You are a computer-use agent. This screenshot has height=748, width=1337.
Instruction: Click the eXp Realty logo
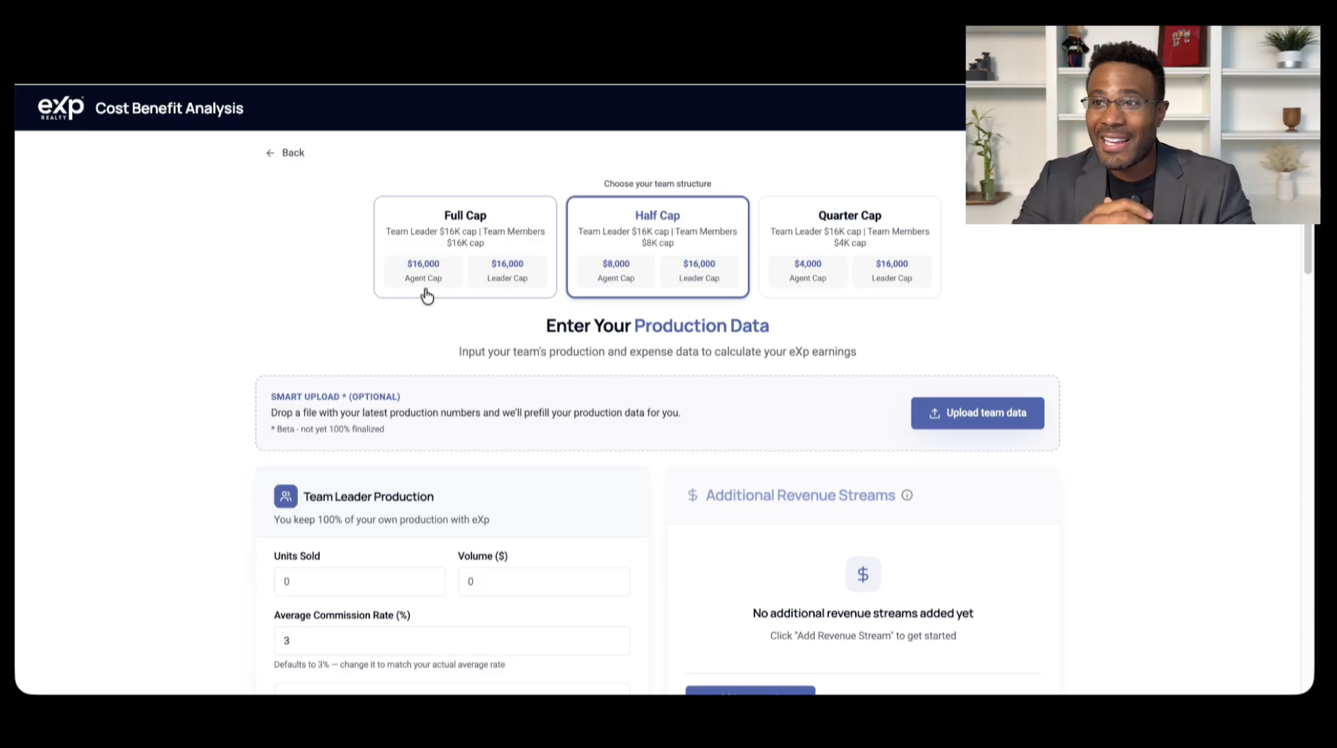pyautogui.click(x=60, y=108)
